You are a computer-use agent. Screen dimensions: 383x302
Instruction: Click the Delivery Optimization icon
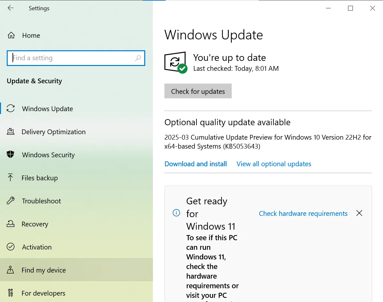coord(11,132)
